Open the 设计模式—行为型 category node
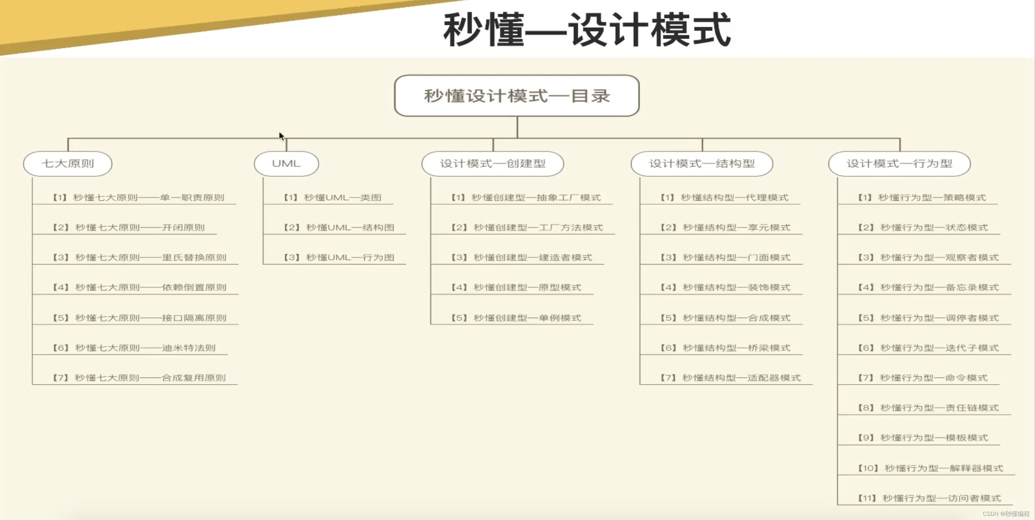1035x520 pixels. click(899, 164)
